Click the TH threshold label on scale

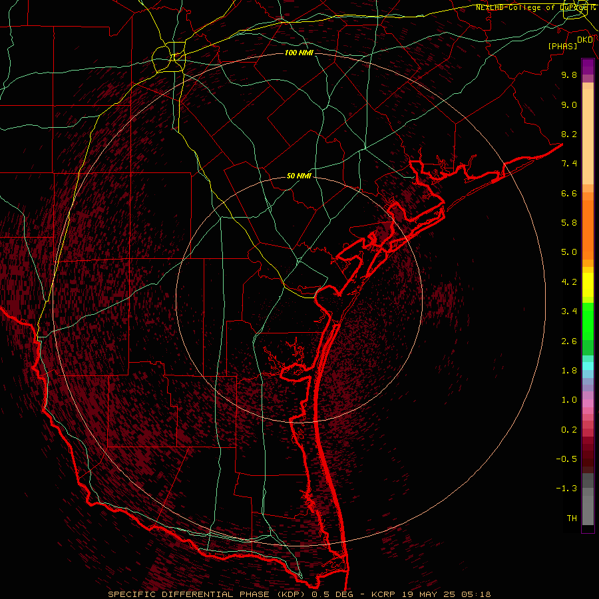pos(572,518)
